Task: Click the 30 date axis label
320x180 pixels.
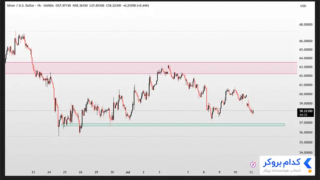Action: (x=112, y=172)
